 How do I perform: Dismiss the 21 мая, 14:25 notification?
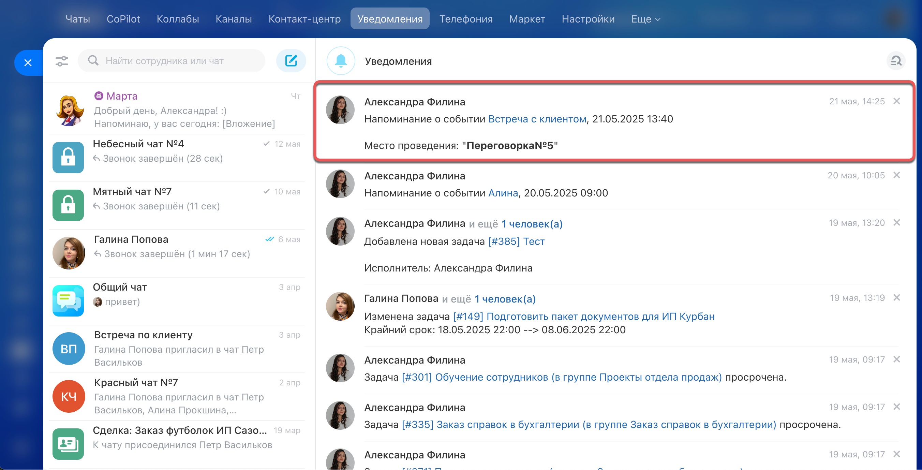[x=896, y=101]
